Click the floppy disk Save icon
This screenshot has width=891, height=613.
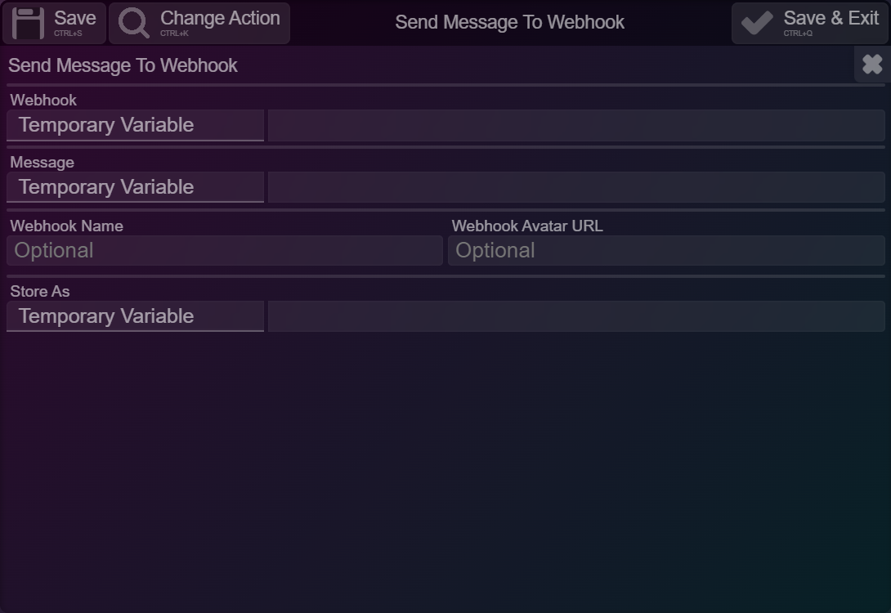pos(28,23)
